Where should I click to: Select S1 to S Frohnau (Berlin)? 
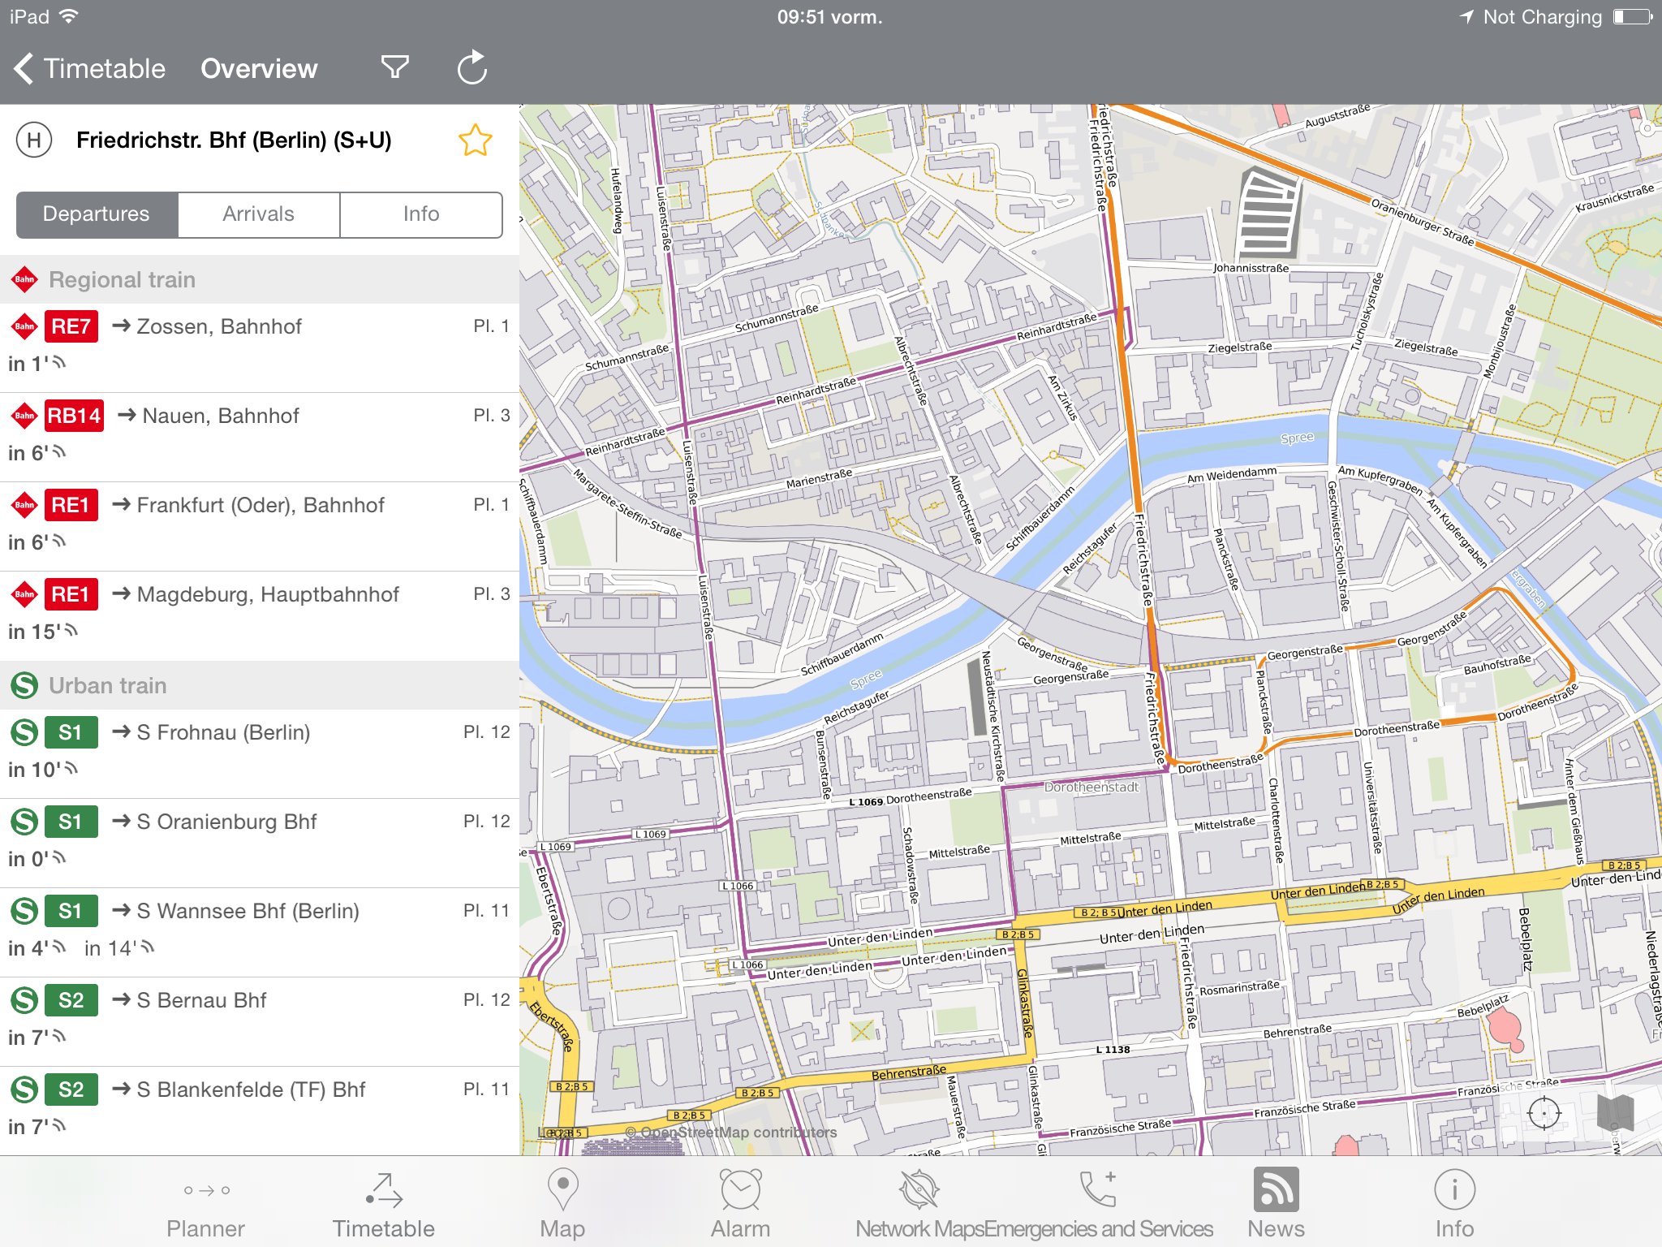tap(260, 753)
